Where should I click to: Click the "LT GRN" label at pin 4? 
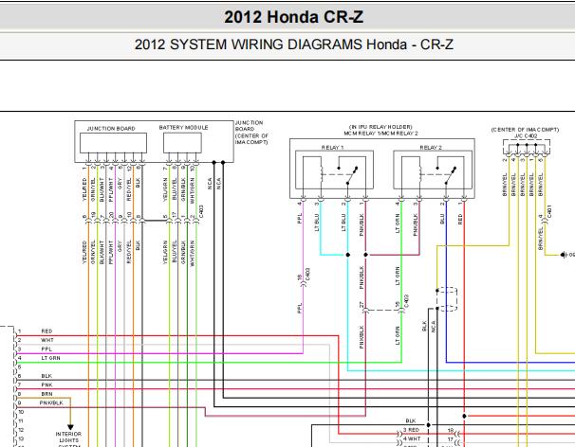click(x=50, y=358)
